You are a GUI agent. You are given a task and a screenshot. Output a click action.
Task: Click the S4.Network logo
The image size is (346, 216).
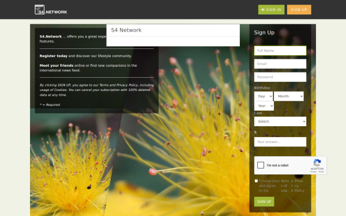pos(51,10)
